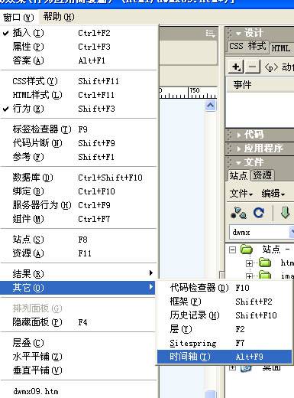Click the minus remove behavior button
The width and height of the screenshot is (294, 398).
252,67
